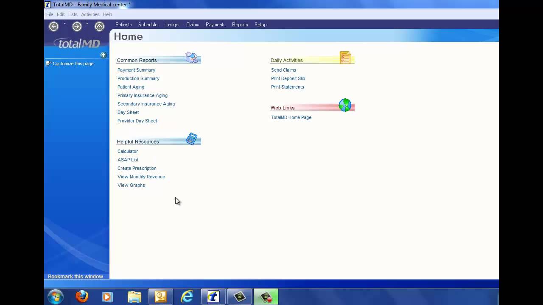Open Secondary Insurance Aging report
The image size is (543, 305).
click(146, 104)
